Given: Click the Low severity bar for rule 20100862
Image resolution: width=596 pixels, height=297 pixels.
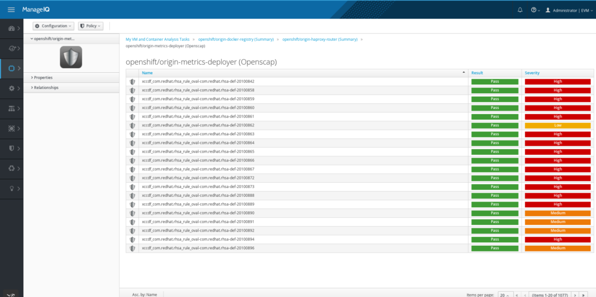Looking at the screenshot, I should pyautogui.click(x=558, y=125).
